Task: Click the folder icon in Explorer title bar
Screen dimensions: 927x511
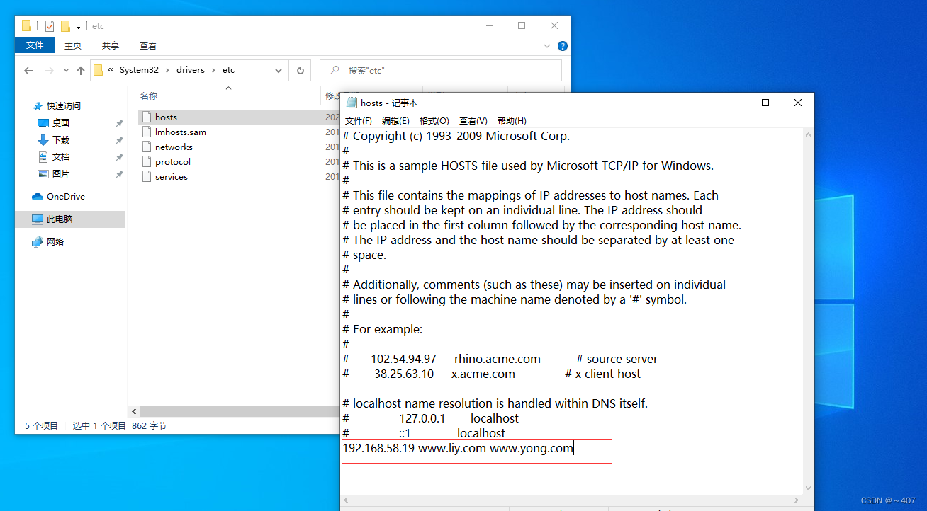Action: 26,26
